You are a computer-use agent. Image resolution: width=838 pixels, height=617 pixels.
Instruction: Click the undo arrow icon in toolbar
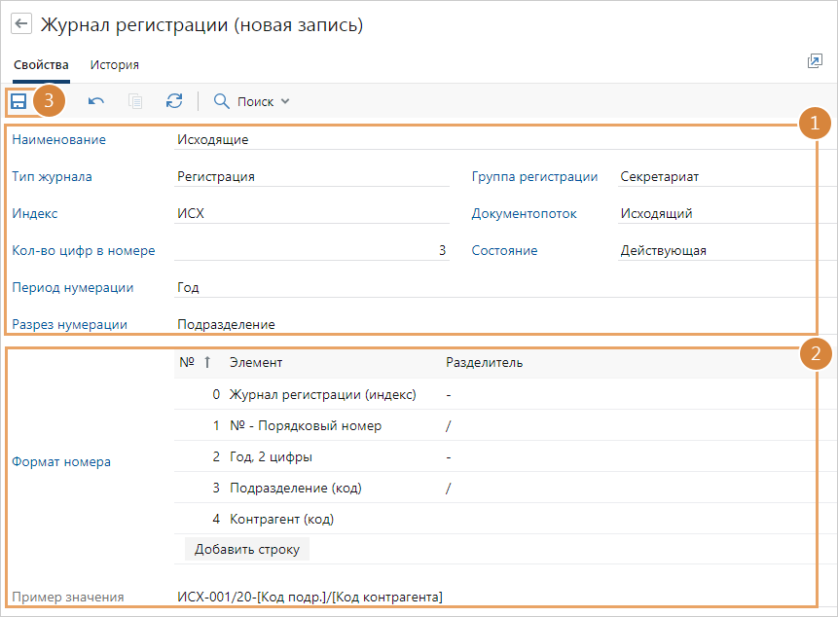96,101
